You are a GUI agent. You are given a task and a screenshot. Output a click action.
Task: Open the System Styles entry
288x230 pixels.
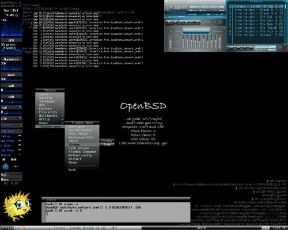click(x=82, y=130)
